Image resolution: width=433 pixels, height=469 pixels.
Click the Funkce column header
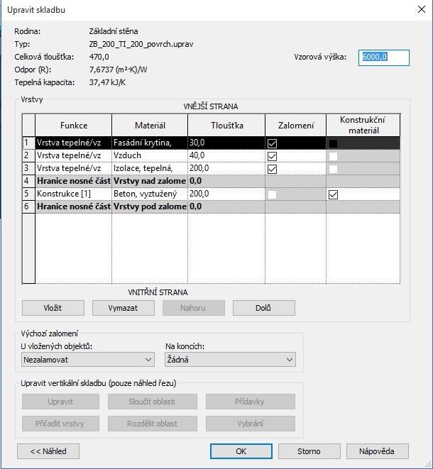click(x=74, y=126)
